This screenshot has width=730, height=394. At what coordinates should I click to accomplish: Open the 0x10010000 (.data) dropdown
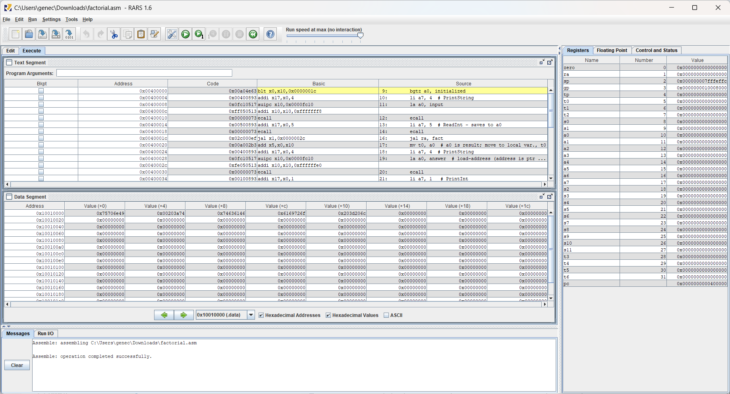tap(251, 315)
